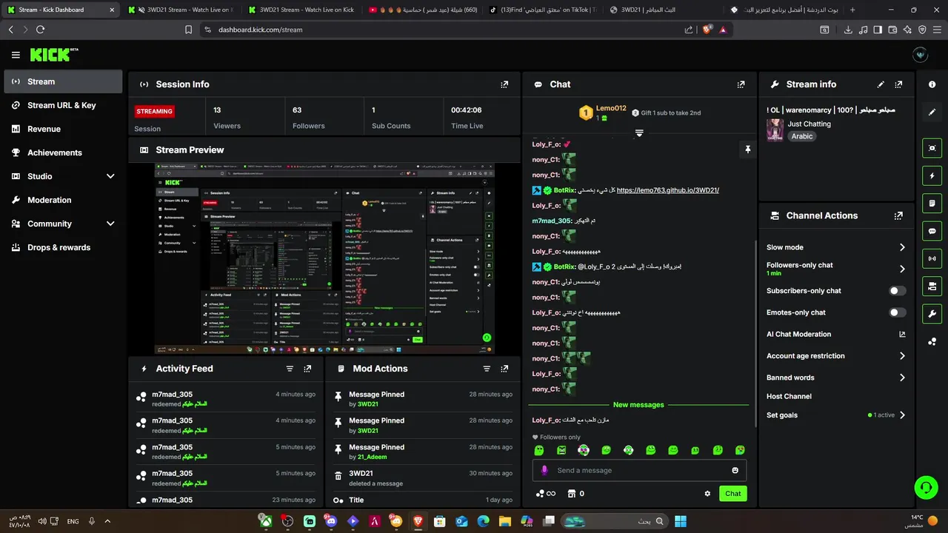948x533 pixels.
Task: Open the Activity Feed filter icon
Action: pos(290,369)
